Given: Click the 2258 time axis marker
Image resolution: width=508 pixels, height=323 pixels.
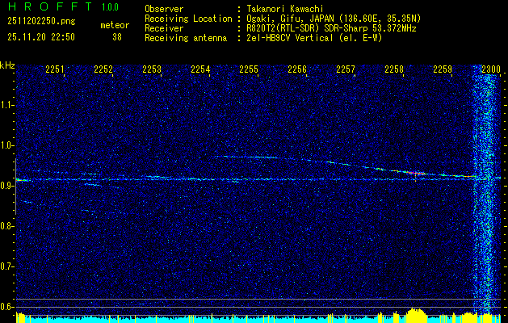Looking at the screenshot, I should tap(394, 69).
